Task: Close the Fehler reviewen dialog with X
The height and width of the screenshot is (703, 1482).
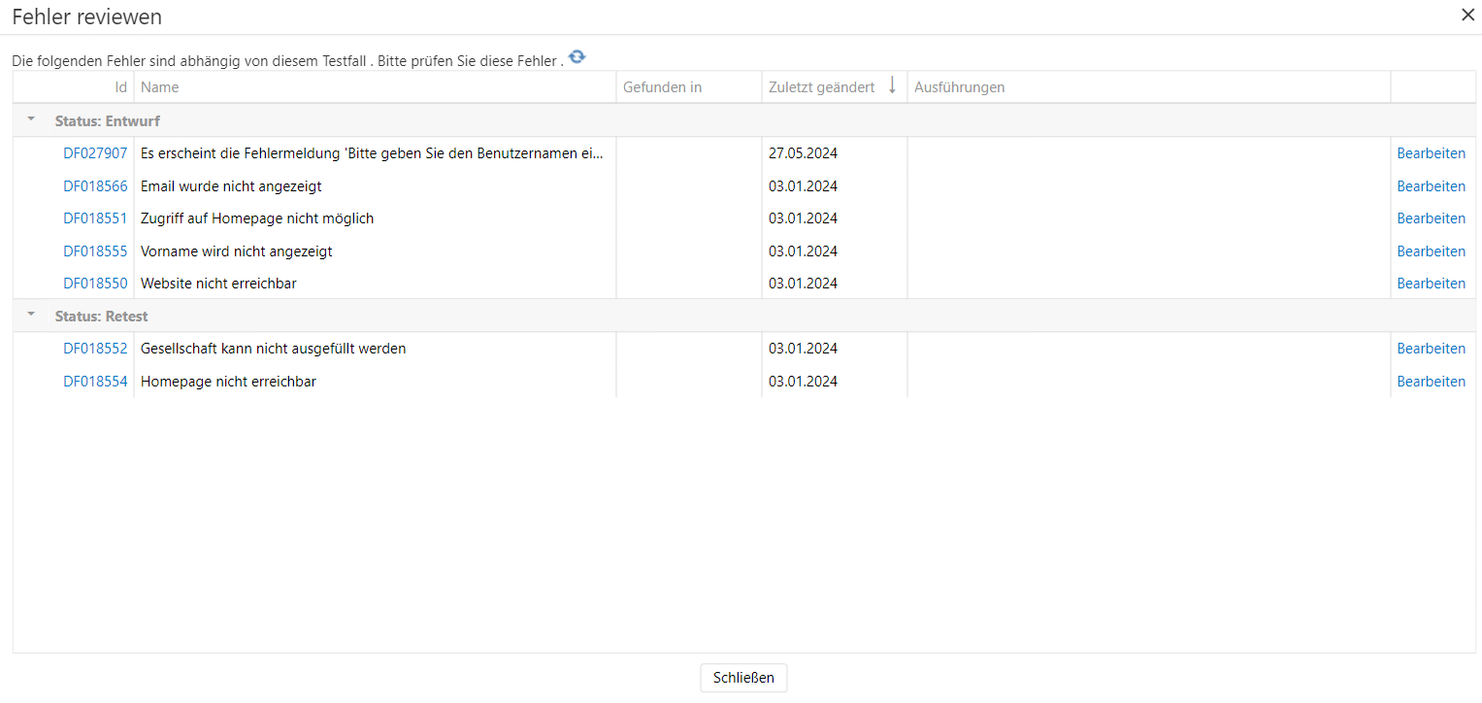Action: (1467, 15)
